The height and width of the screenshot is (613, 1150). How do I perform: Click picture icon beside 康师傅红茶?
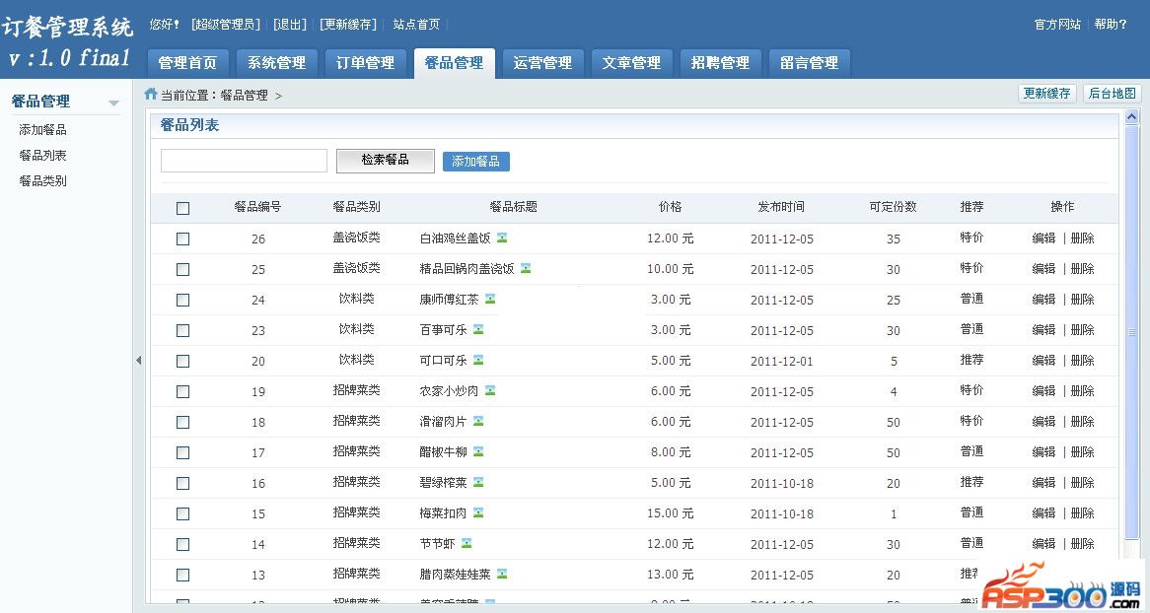point(490,299)
